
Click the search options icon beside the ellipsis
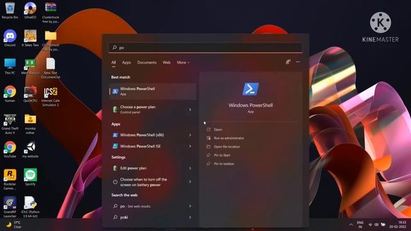(x=288, y=62)
